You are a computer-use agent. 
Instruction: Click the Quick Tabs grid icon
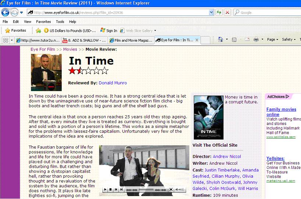6,40
